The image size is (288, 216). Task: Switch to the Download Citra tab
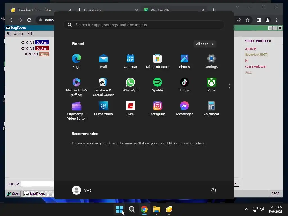click(x=34, y=10)
